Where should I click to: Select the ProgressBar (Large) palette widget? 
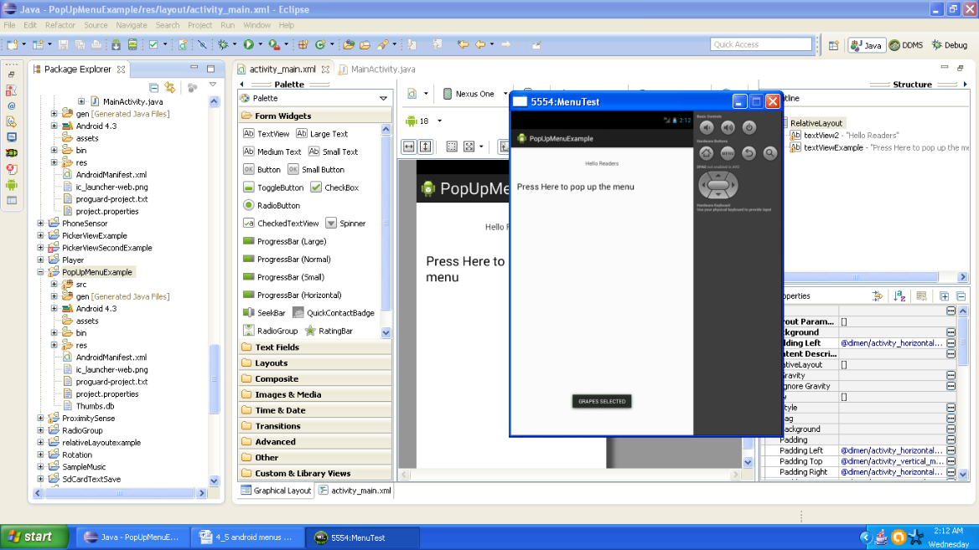pyautogui.click(x=285, y=241)
